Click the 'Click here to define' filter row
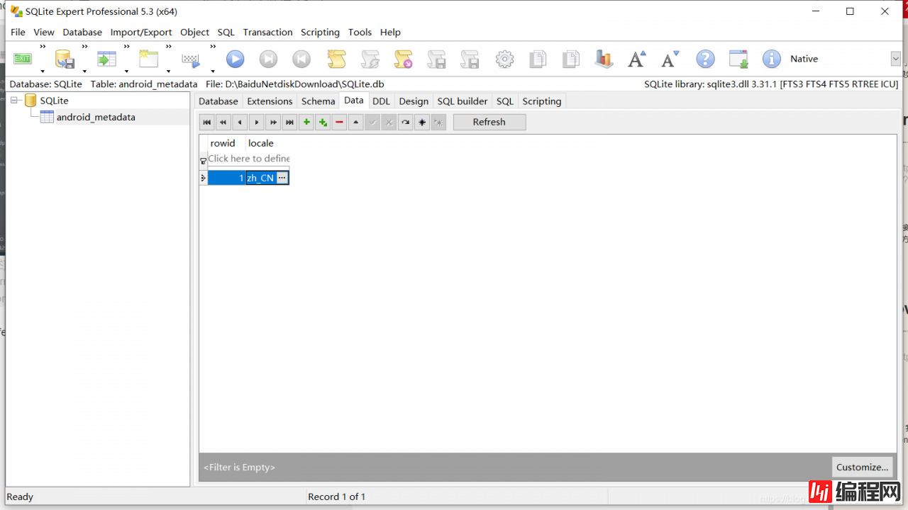This screenshot has width=908, height=510. (x=248, y=159)
